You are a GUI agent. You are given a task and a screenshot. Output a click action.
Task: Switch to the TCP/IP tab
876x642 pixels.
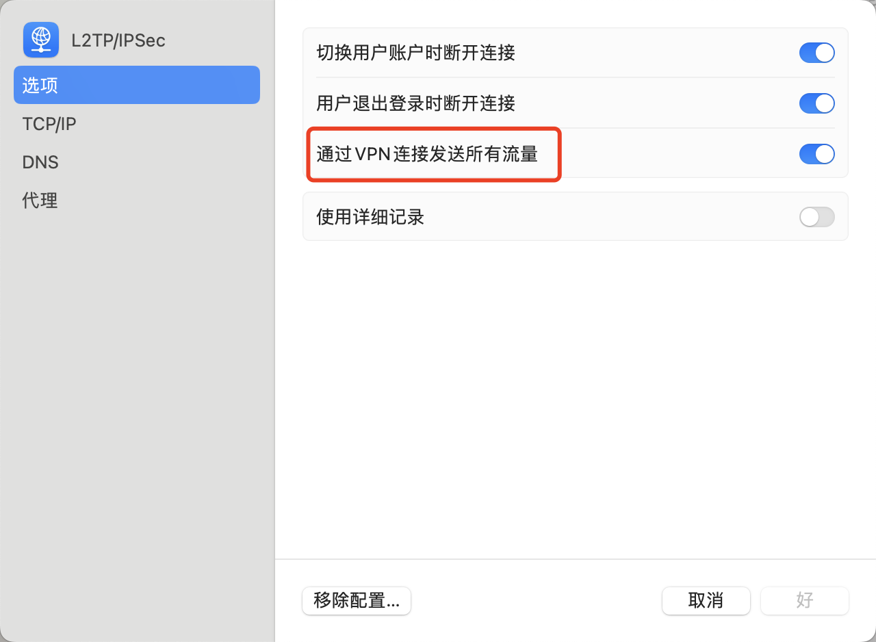49,124
